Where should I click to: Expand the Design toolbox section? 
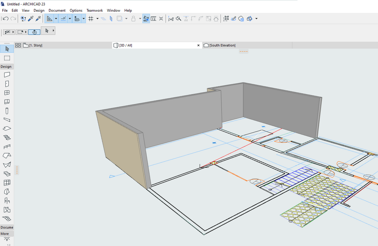coord(6,67)
